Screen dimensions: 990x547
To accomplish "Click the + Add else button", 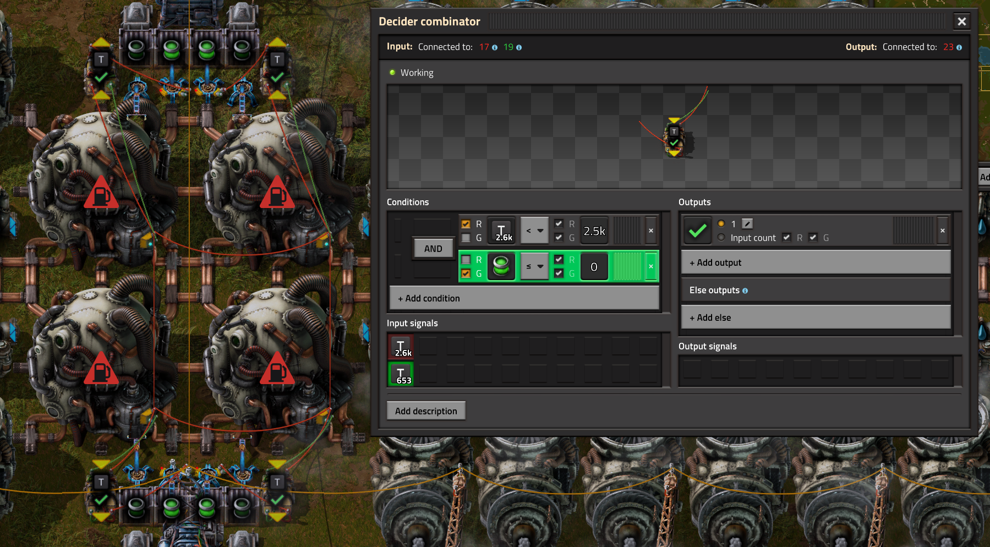I will point(816,318).
